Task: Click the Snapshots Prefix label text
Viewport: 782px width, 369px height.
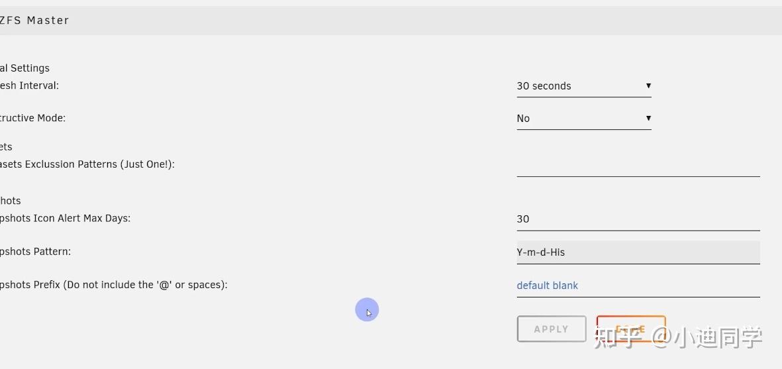Action: 114,285
